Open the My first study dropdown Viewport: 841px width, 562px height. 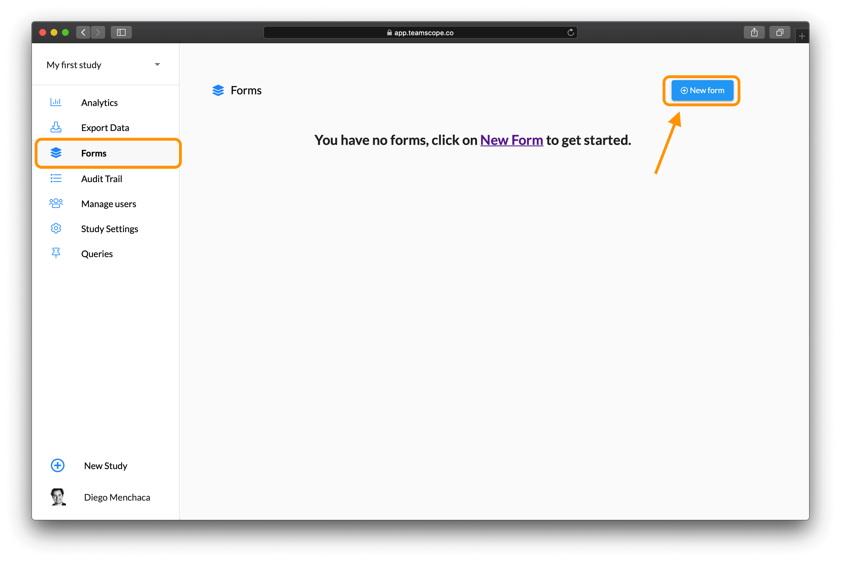point(74,65)
